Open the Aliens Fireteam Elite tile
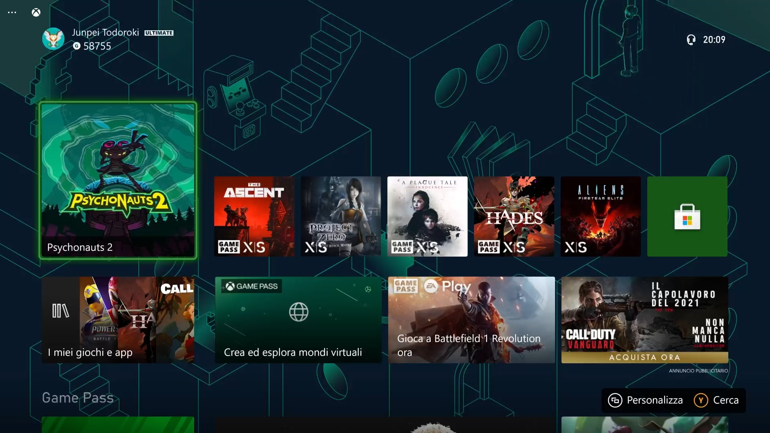This screenshot has width=770, height=433. (601, 216)
